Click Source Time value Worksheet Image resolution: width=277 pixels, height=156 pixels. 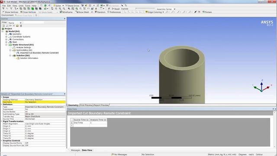tap(45, 119)
